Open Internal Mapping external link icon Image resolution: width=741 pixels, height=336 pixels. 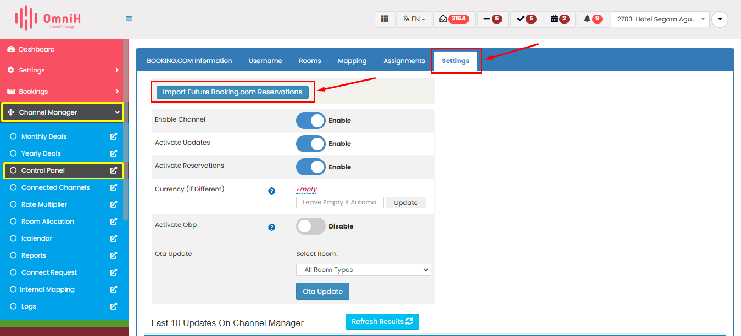pos(114,289)
